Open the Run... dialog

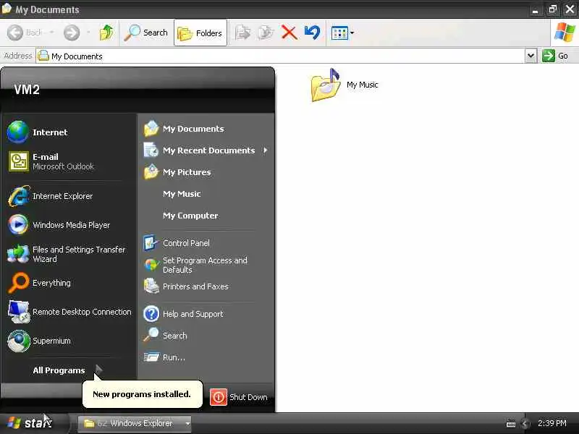206,357
